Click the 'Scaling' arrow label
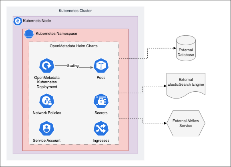231x167 pixels. point(73,66)
